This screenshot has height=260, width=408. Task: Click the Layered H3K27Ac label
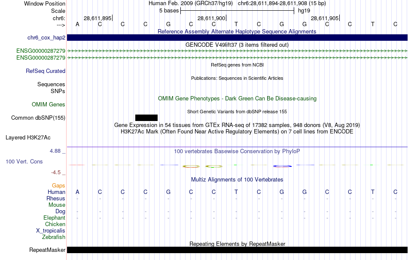pyautogui.click(x=28, y=138)
